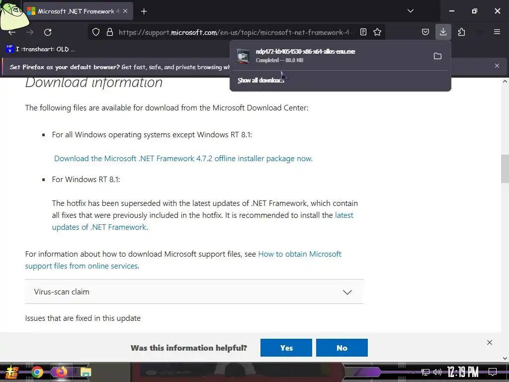
Task: Open the notification center icon
Action: pyautogui.click(x=493, y=372)
